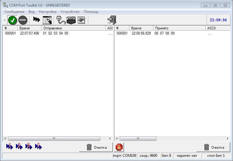Open the Помощь menu
The width and height of the screenshot is (233, 161).
pos(91,12)
